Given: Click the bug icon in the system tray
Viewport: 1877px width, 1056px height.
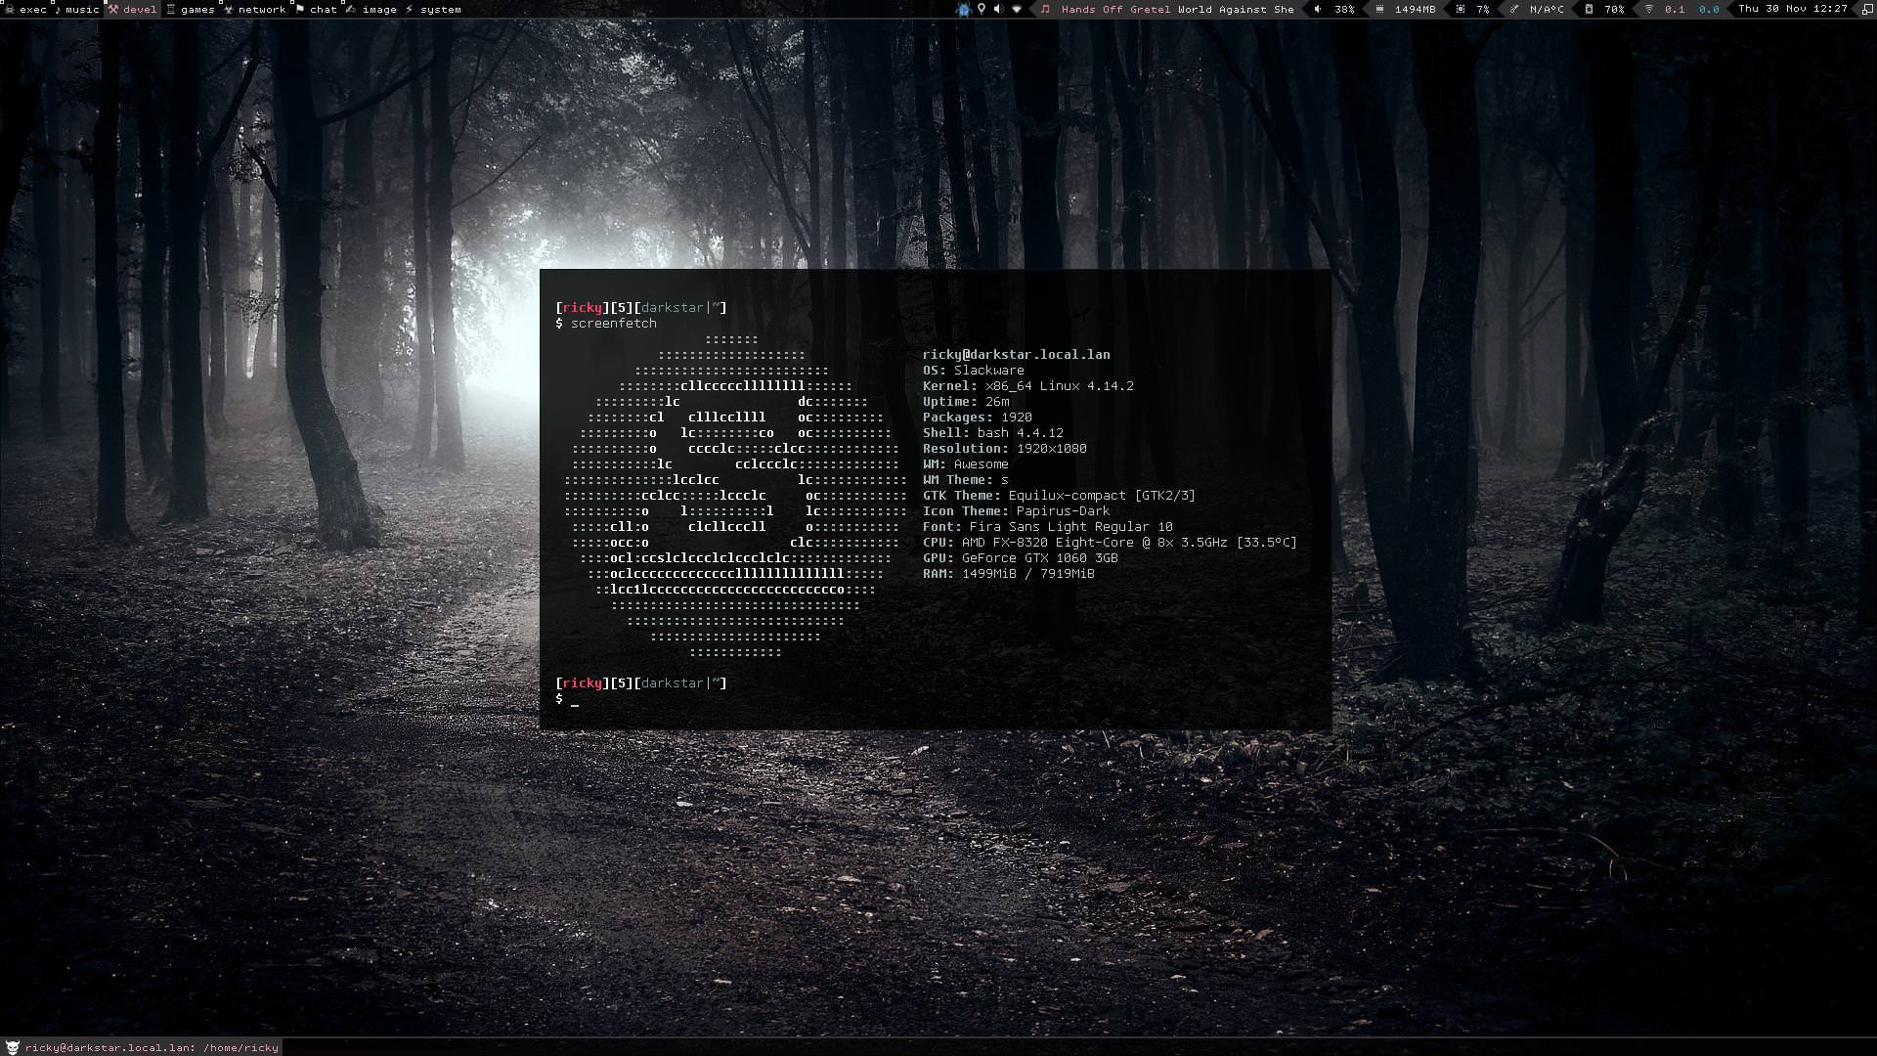Looking at the screenshot, I should coord(964,9).
